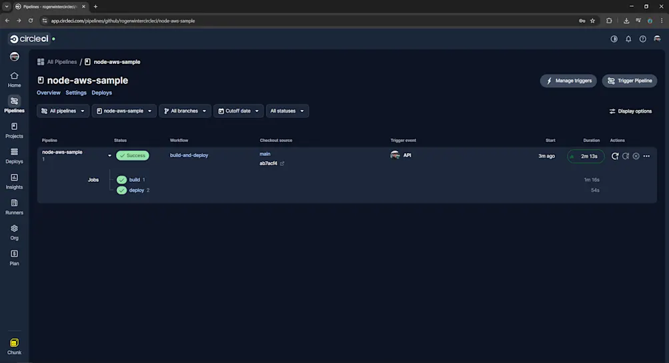Open the Insights sidebar section

coord(14,181)
